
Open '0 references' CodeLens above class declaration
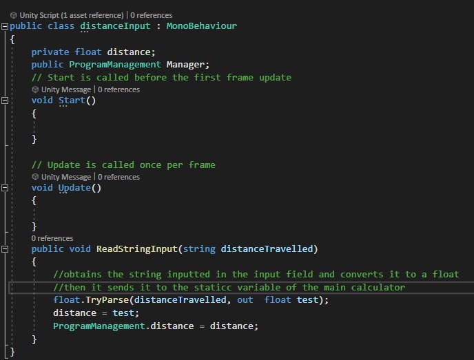151,15
